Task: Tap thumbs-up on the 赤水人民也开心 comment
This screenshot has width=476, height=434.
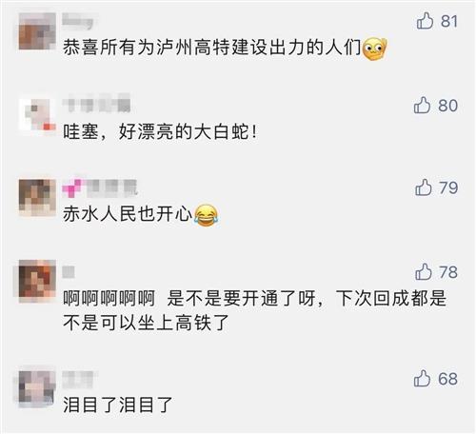Action: tap(424, 187)
